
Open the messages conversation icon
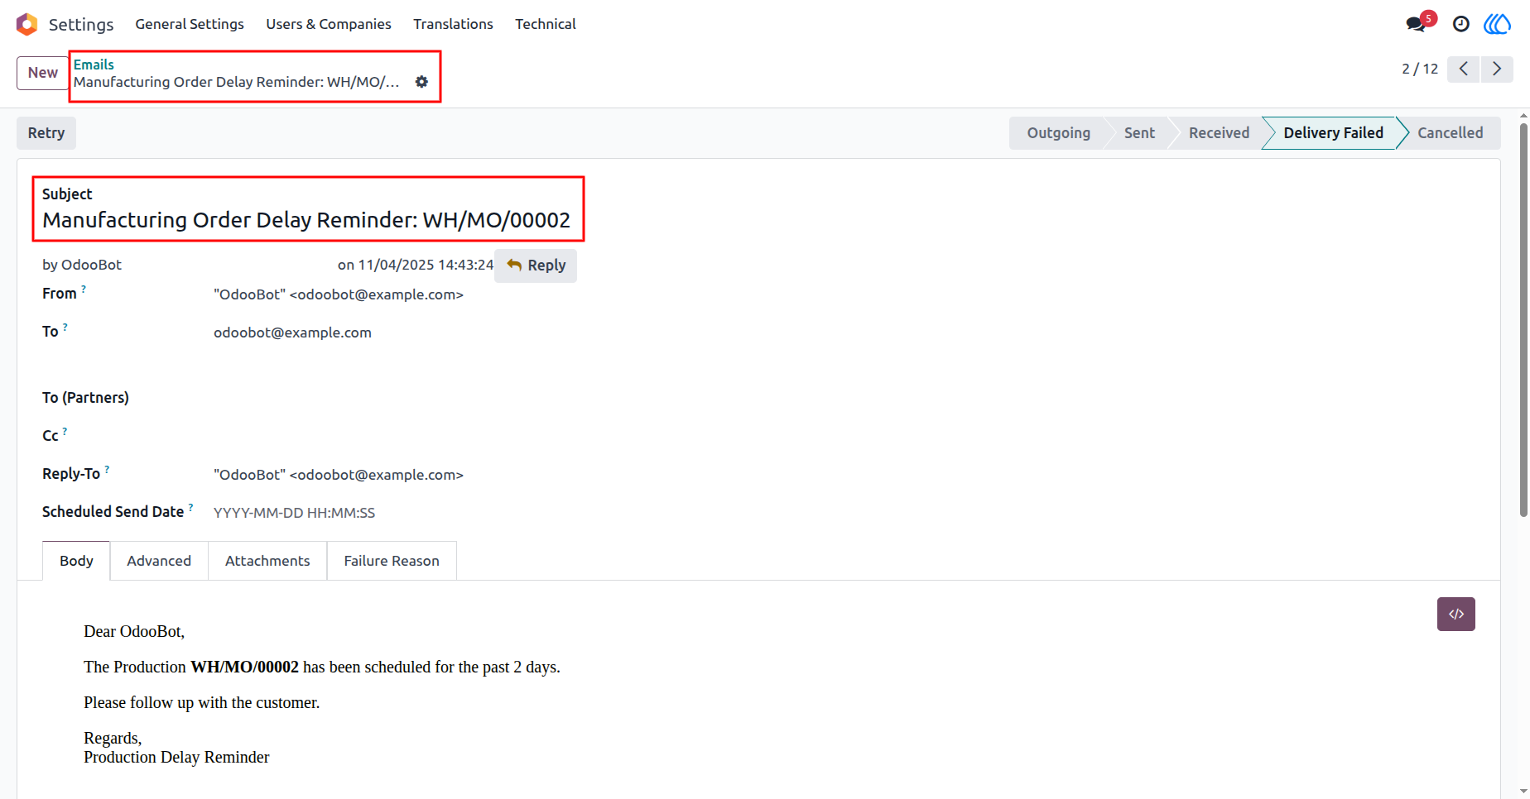(1417, 24)
